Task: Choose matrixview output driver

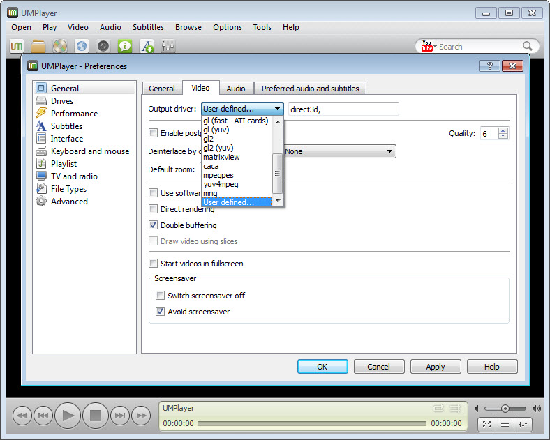Action: pyautogui.click(x=237, y=158)
